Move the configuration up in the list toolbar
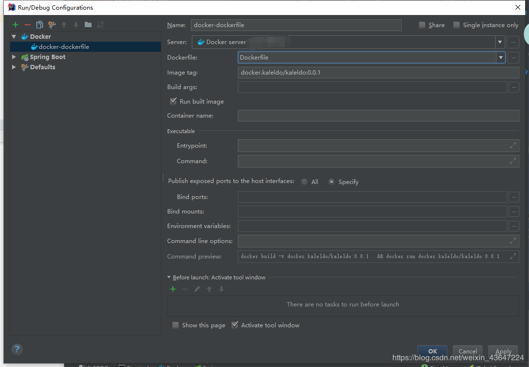This screenshot has width=529, height=367. click(64, 25)
